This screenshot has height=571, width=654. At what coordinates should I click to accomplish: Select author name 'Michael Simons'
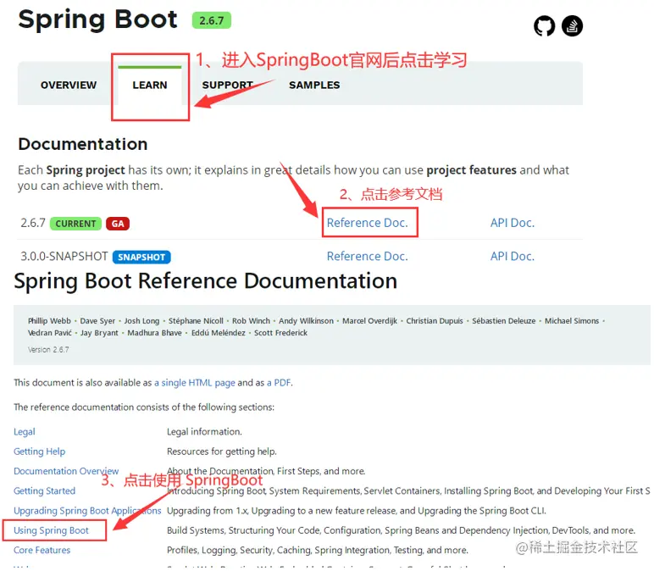pos(572,321)
